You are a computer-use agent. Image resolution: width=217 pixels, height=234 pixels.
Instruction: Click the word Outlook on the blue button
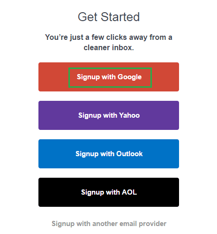[x=129, y=154]
